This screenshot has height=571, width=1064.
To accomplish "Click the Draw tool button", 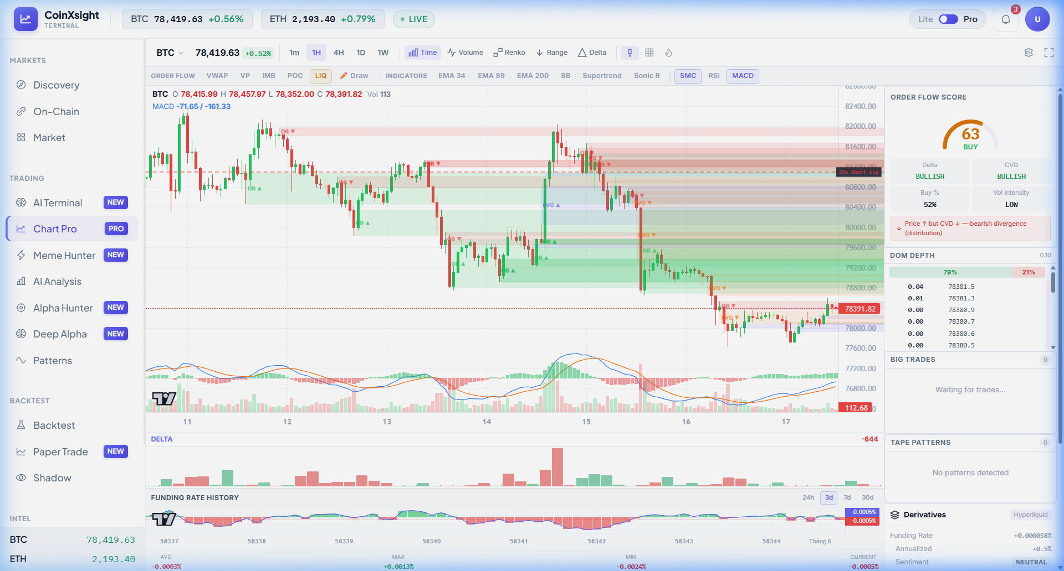I will tap(354, 76).
